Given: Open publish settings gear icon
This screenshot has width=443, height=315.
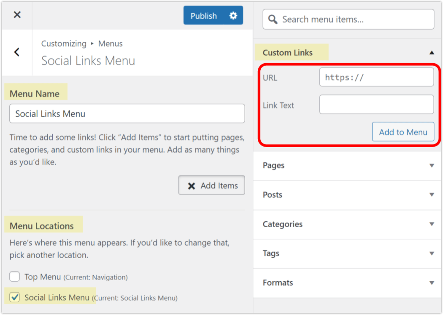Looking at the screenshot, I should [x=233, y=16].
